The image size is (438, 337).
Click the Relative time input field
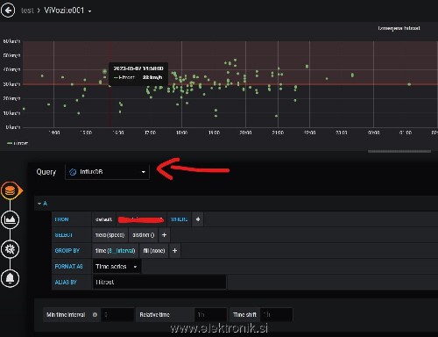[x=210, y=315]
